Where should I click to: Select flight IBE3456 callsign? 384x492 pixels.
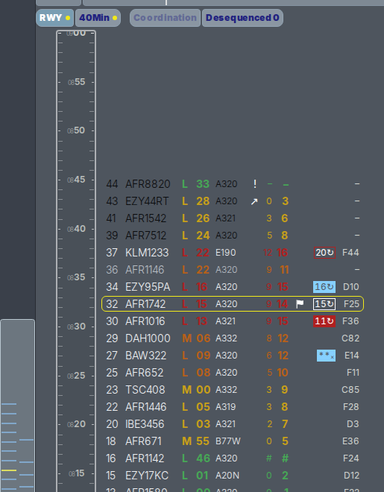[145, 424]
